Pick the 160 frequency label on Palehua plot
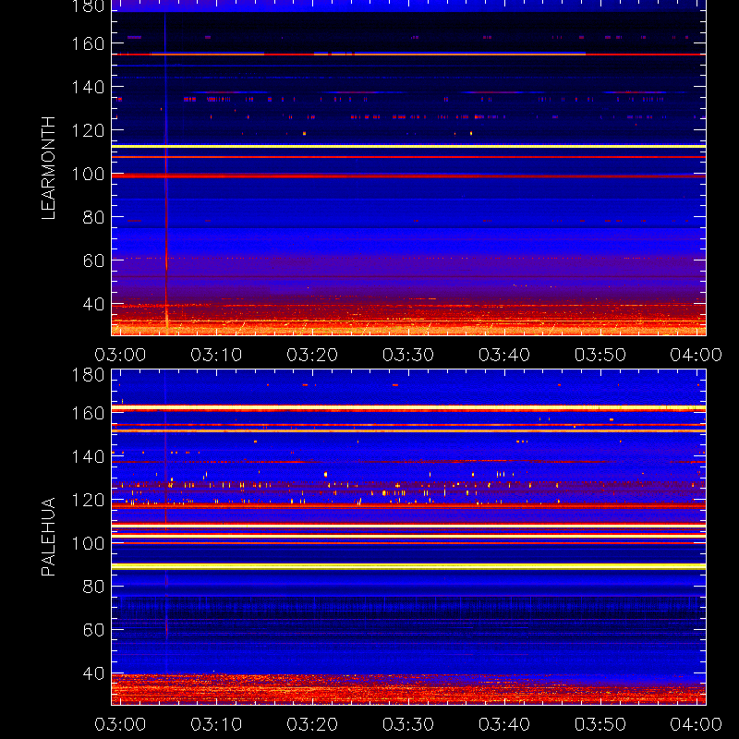The height and width of the screenshot is (739, 739). [x=88, y=413]
